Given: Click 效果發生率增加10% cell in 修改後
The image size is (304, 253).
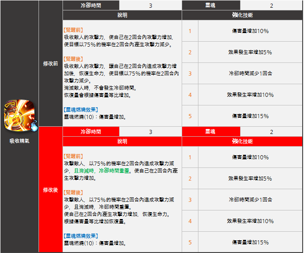Looking at the screenshot, I should point(250,221).
